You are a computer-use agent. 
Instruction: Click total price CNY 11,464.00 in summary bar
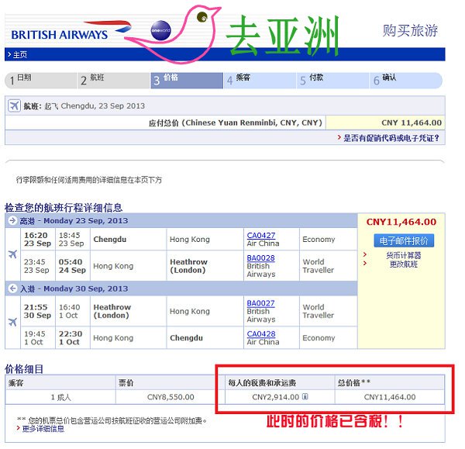(412, 123)
